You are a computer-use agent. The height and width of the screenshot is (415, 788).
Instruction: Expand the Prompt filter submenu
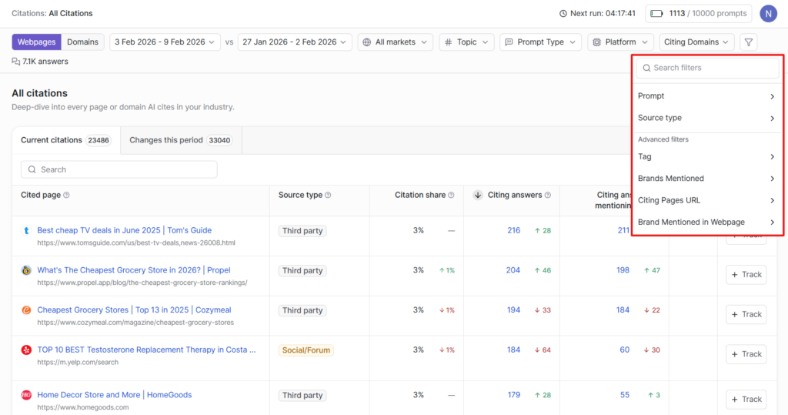706,96
